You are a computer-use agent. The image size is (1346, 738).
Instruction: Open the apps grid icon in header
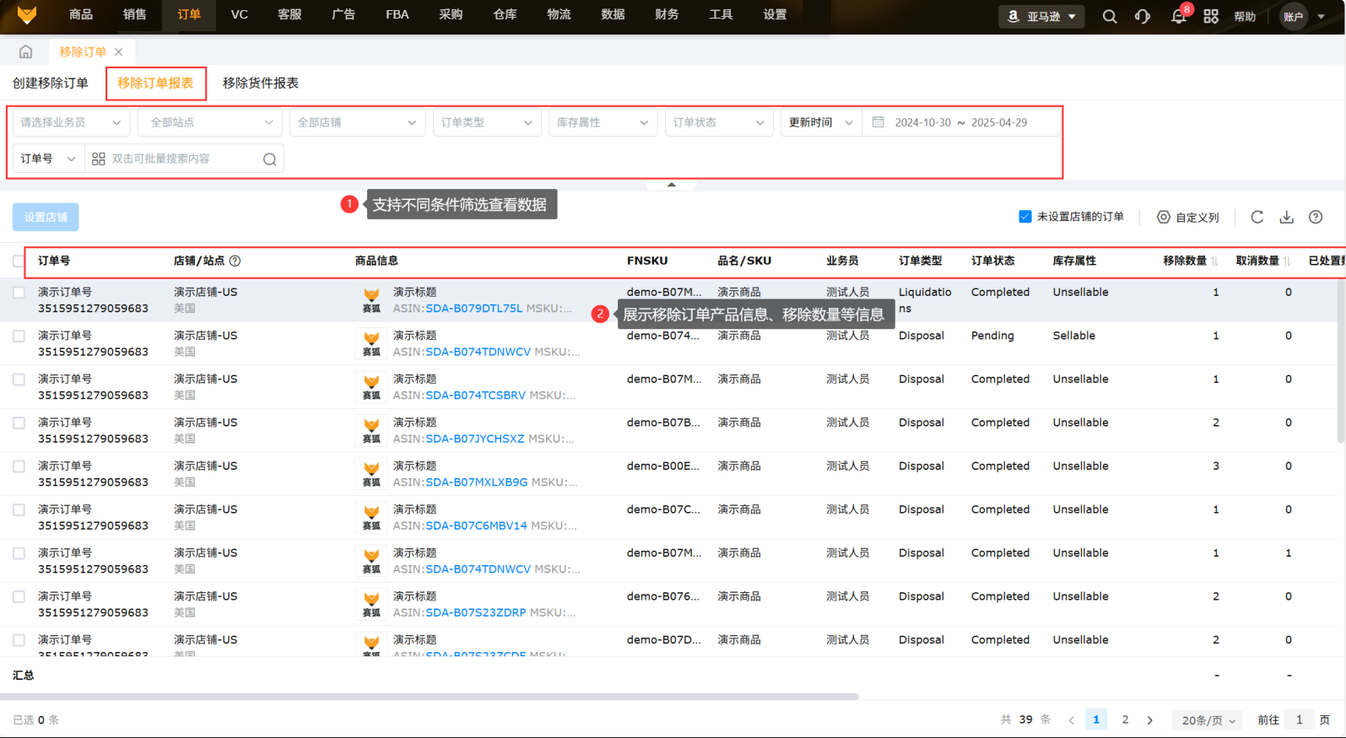tap(1211, 16)
